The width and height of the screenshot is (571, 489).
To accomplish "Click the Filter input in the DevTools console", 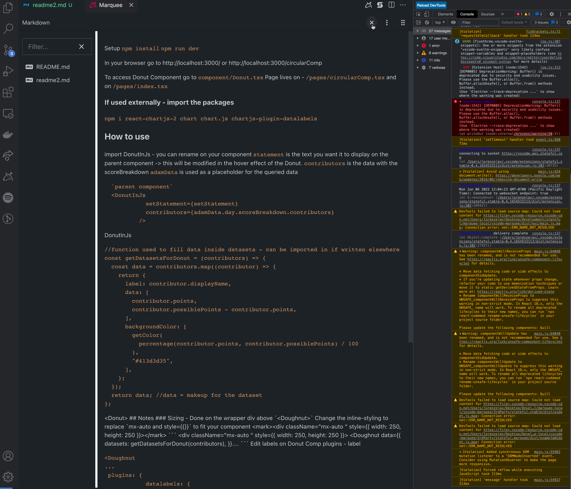I will point(480,22).
